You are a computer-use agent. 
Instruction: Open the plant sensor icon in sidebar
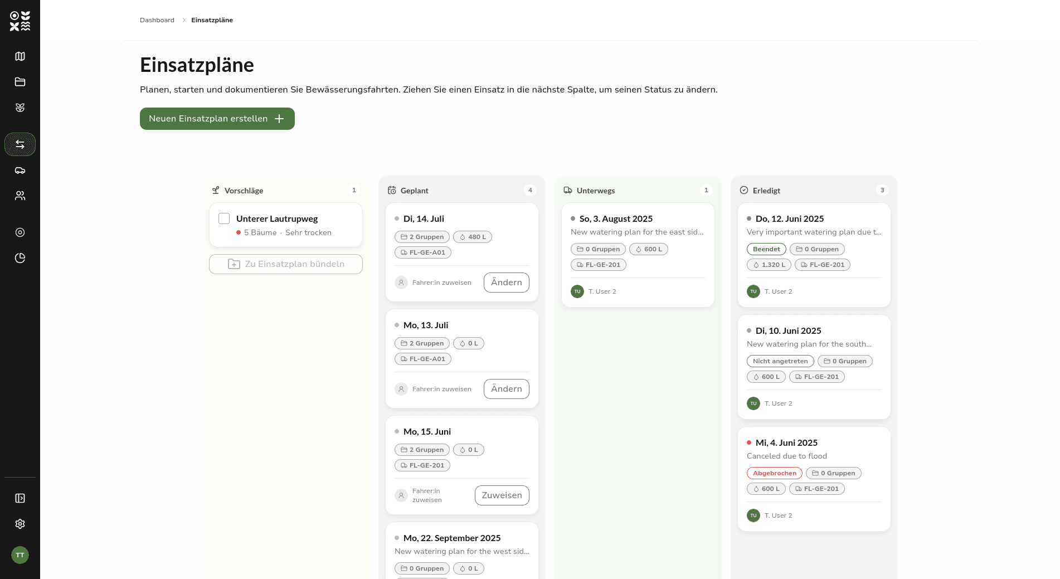20,108
